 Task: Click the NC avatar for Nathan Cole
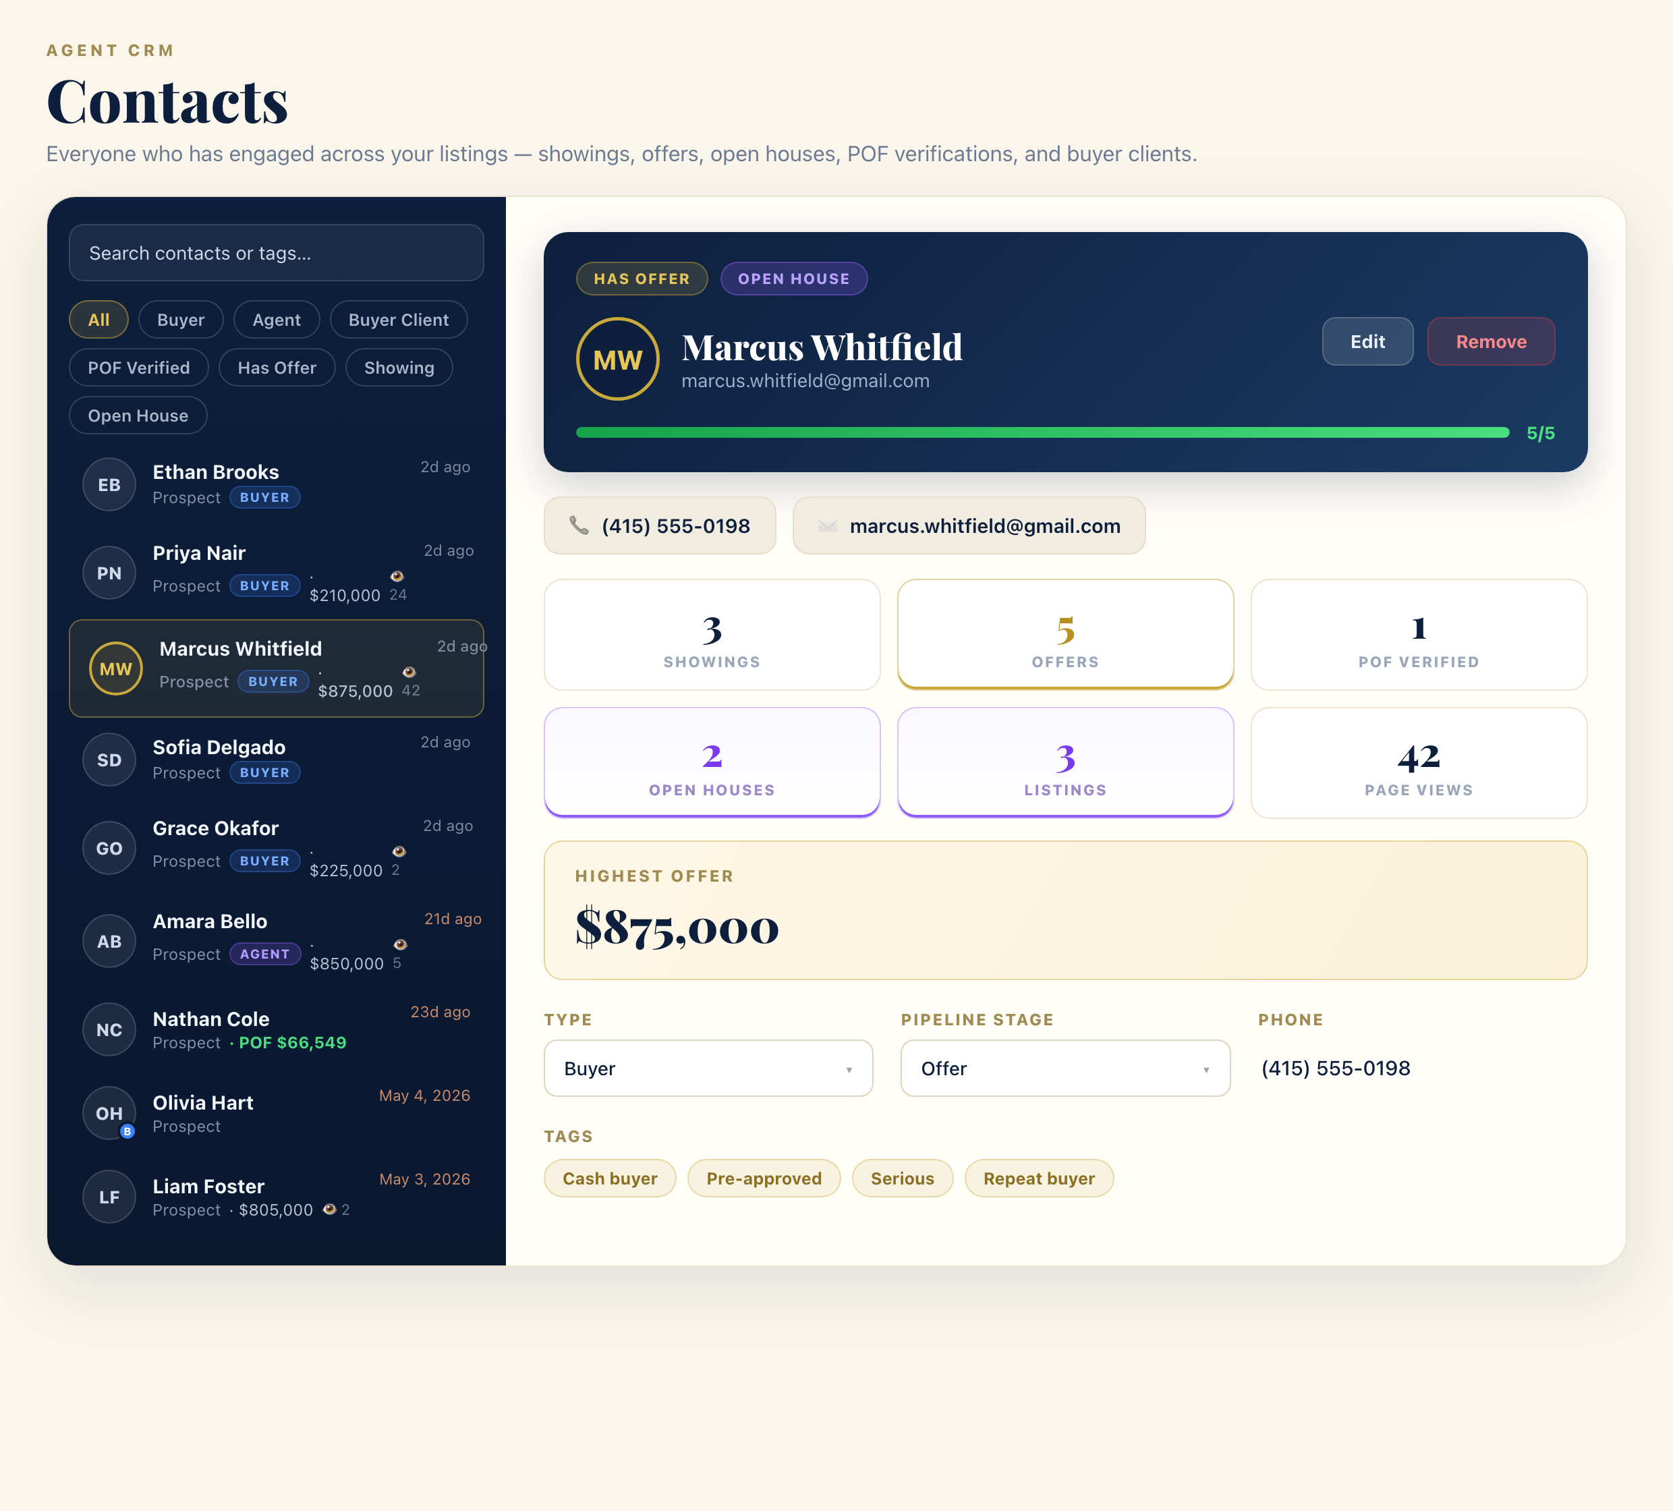[x=109, y=1030]
